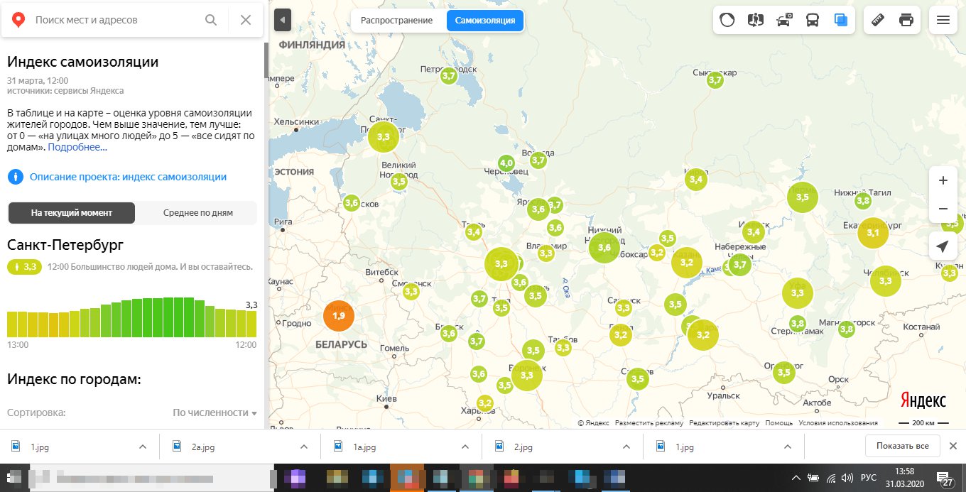Open the volume speaker tray icon
The height and width of the screenshot is (492, 966).
tap(847, 478)
